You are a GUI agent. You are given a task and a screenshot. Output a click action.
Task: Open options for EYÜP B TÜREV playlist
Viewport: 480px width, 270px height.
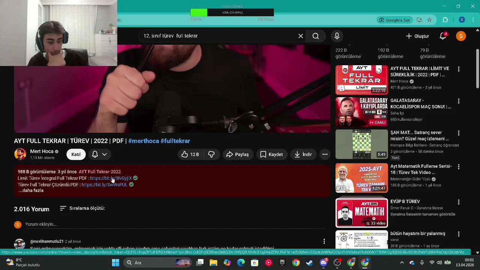[458, 202]
